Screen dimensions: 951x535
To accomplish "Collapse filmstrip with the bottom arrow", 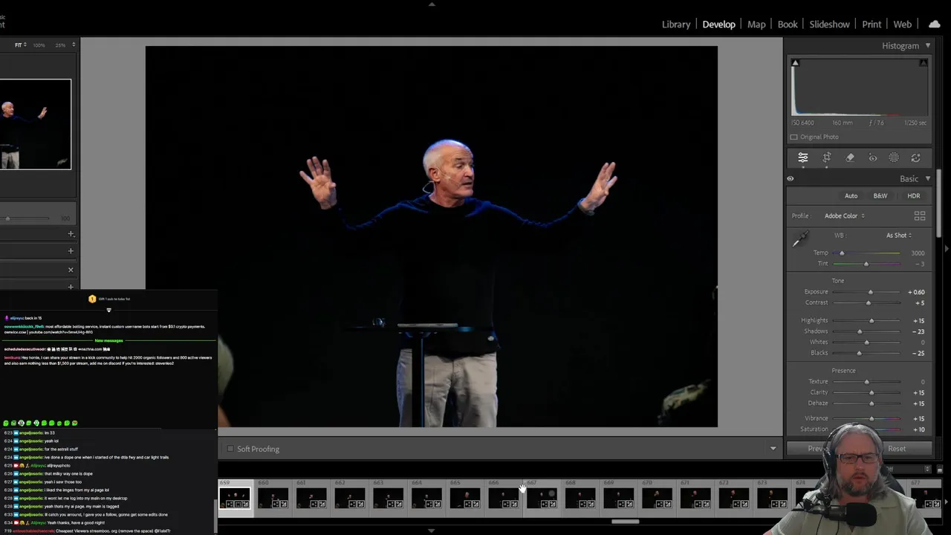I will click(x=432, y=531).
